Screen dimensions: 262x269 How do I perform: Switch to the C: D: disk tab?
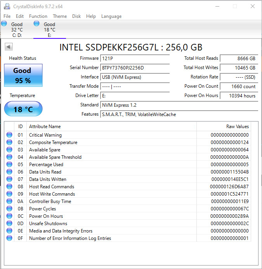[17, 30]
